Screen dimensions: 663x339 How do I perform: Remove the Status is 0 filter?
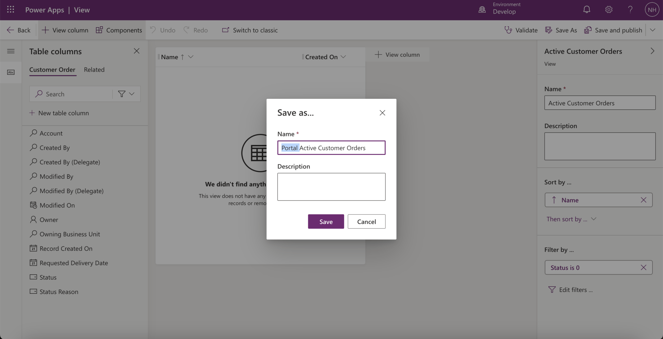coord(643,267)
